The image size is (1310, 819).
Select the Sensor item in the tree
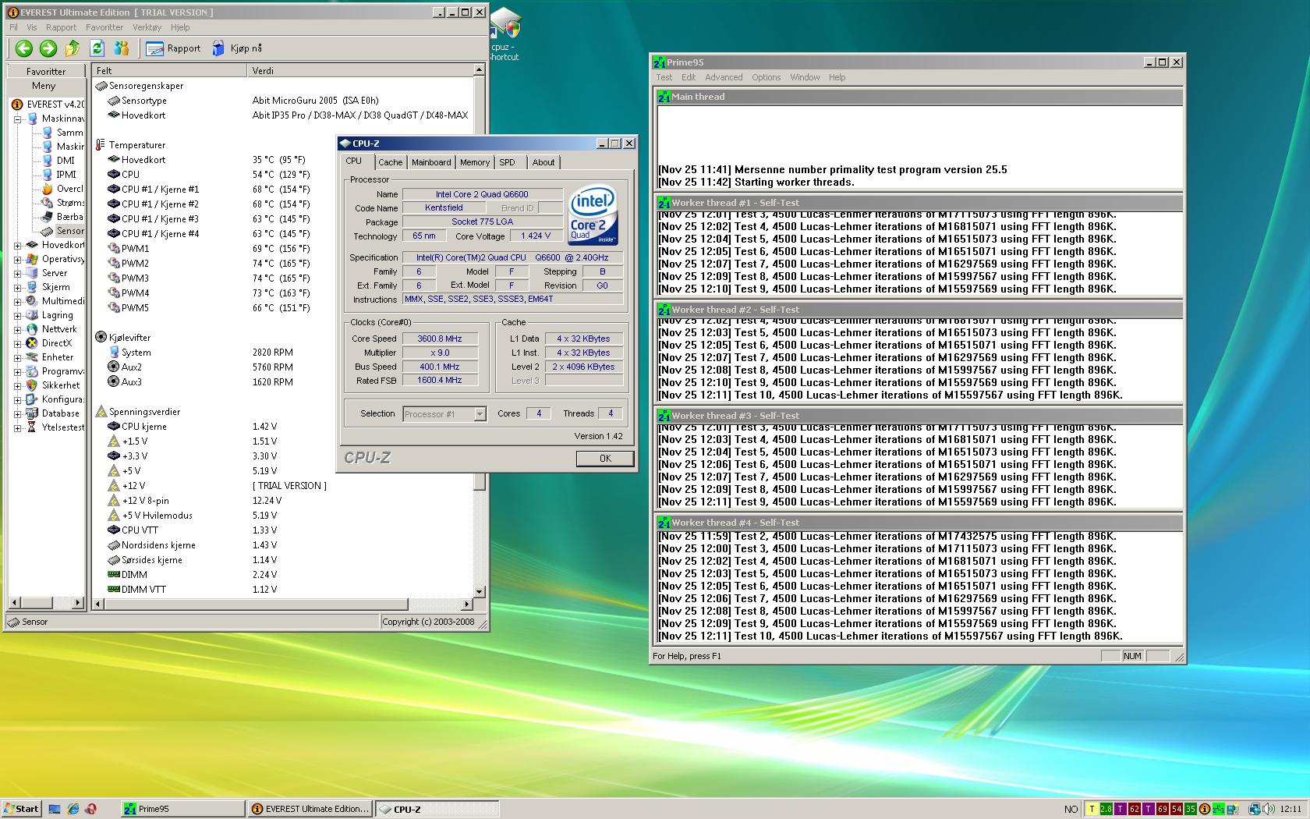pos(69,231)
